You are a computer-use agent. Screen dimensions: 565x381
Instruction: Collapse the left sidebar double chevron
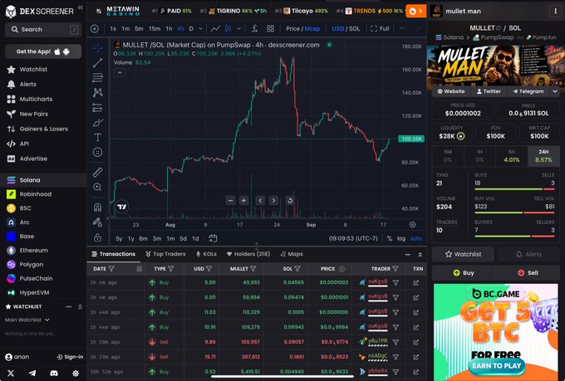tap(80, 7)
